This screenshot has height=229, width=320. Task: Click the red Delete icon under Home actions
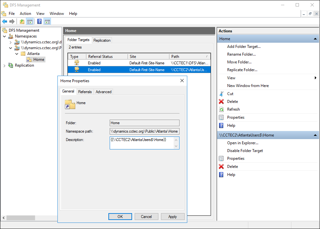(x=221, y=102)
